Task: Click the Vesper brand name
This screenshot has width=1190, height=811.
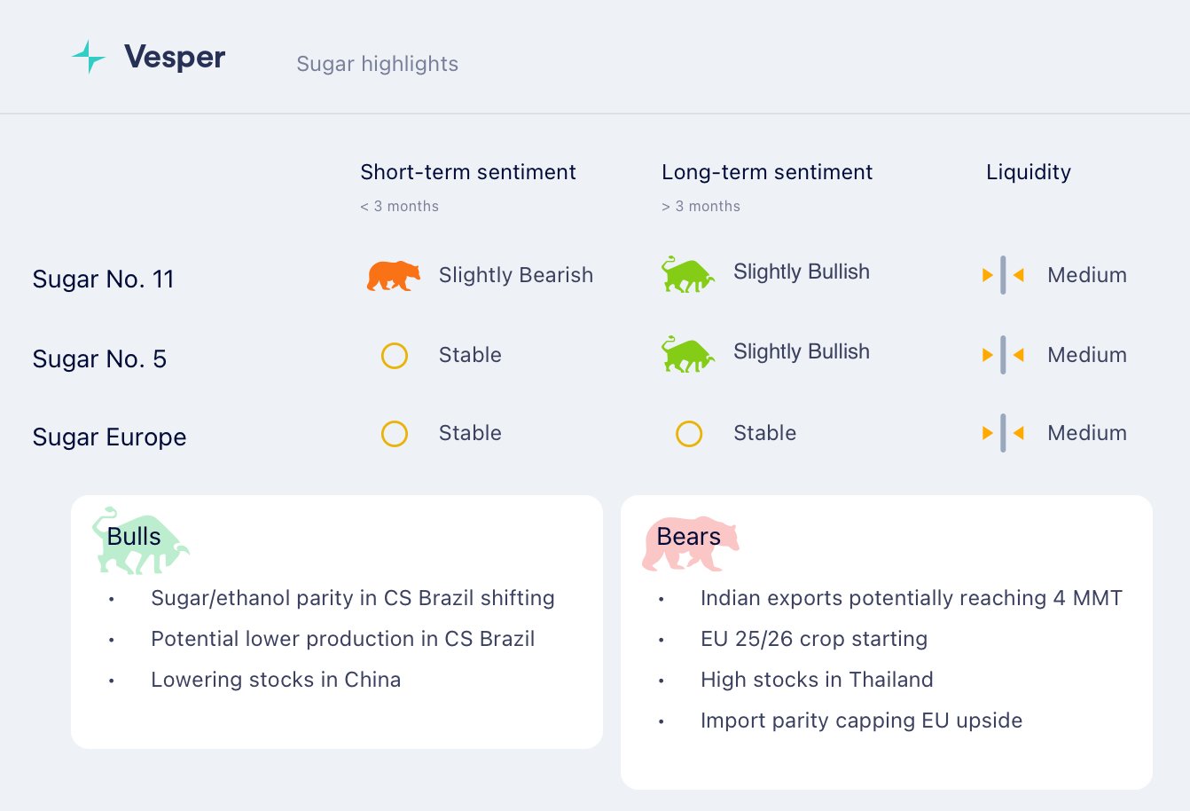Action: coord(175,58)
